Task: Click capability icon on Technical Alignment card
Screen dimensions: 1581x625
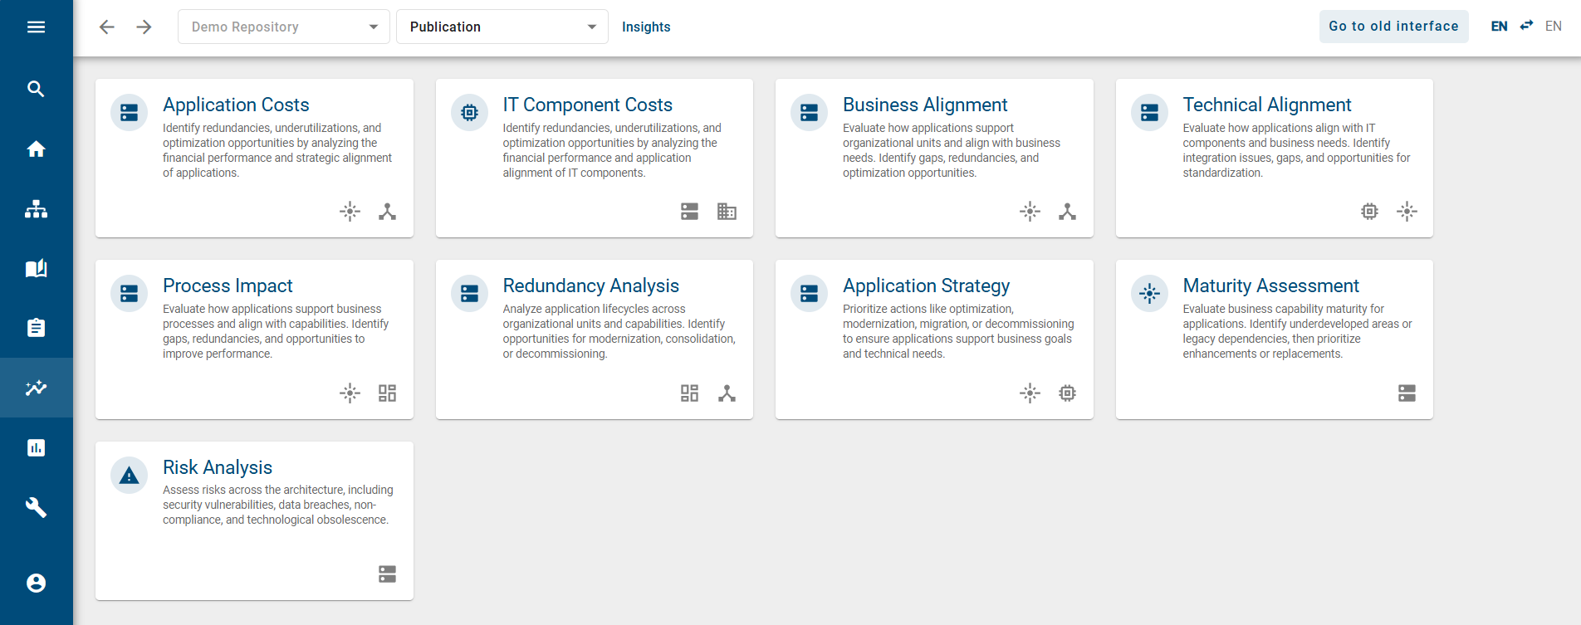Action: pos(1407,212)
